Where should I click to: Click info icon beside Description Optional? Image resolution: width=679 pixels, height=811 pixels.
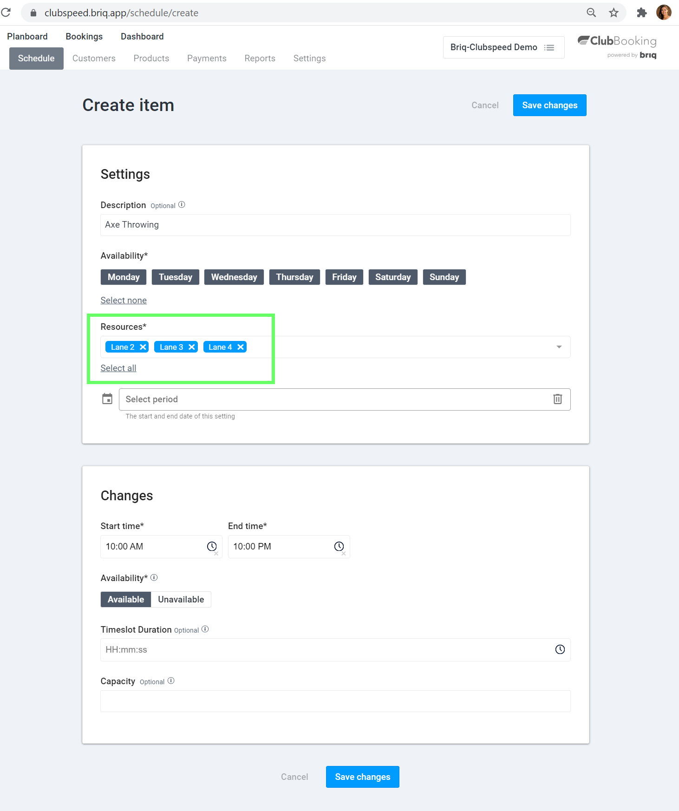click(x=182, y=205)
